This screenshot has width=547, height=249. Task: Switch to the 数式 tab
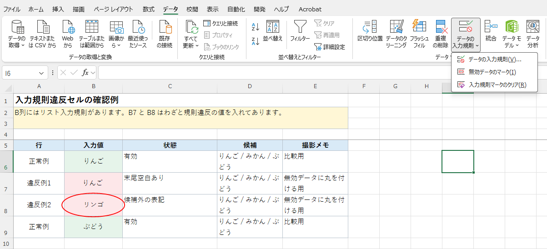148,9
